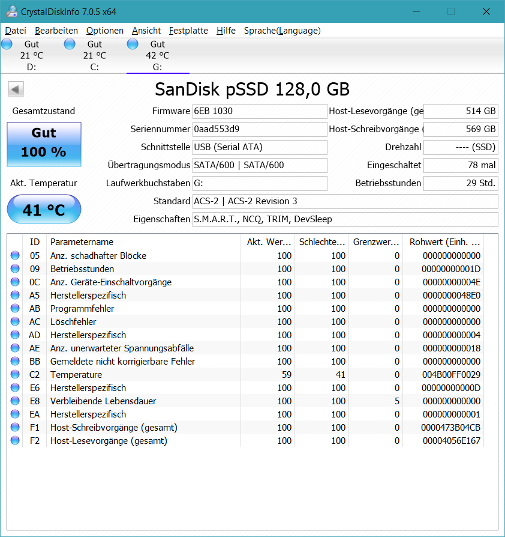Click status orb of Programmfehler AB row
Screen dimensions: 505x537
[15, 308]
